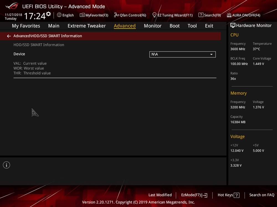
Task: Click the Device dropdown arrow
Action: (211, 54)
